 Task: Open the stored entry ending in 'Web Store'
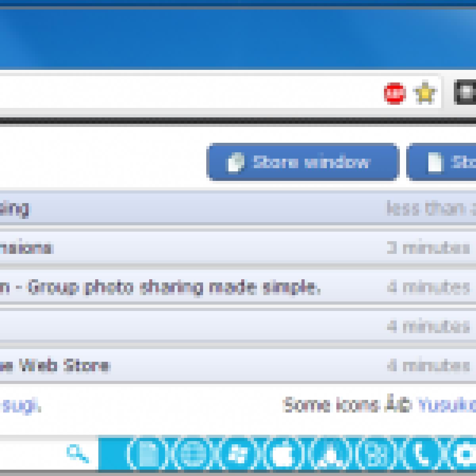[x=238, y=365]
